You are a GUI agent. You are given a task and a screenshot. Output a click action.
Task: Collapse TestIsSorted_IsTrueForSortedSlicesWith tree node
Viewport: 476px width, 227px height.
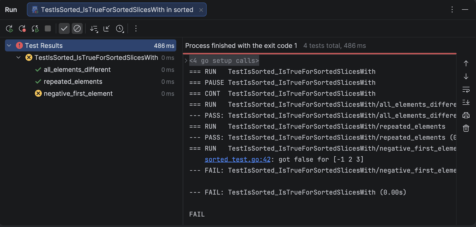18,57
